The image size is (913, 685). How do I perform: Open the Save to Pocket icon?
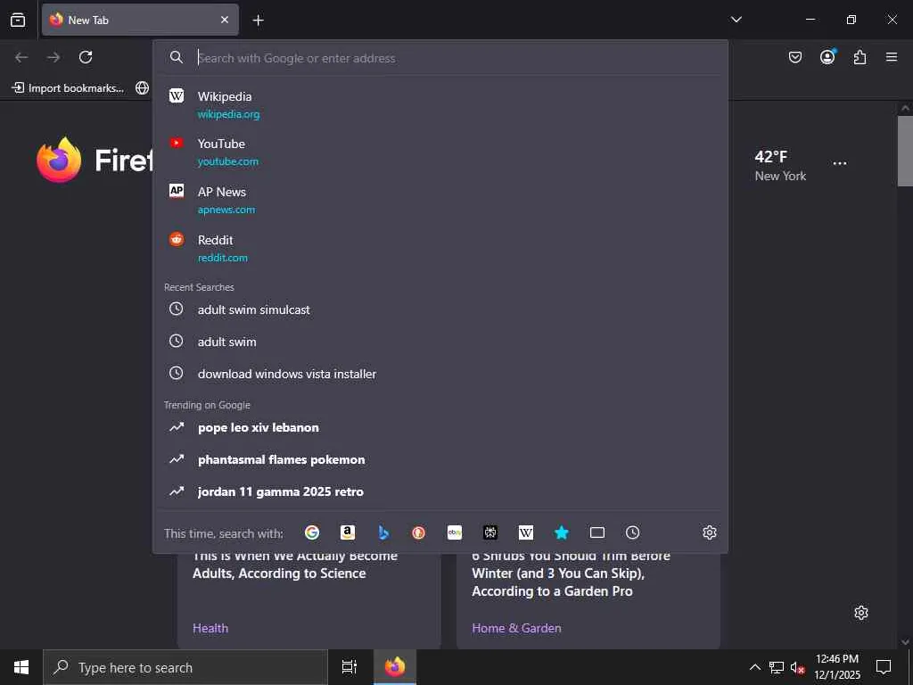point(794,57)
